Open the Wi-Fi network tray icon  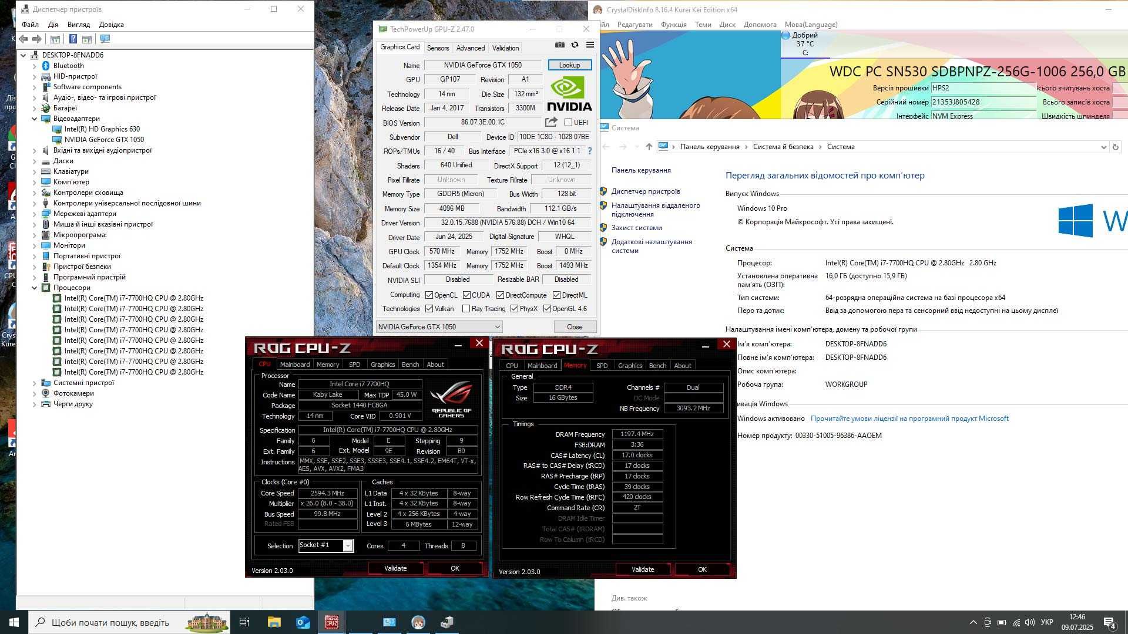coord(1016,622)
